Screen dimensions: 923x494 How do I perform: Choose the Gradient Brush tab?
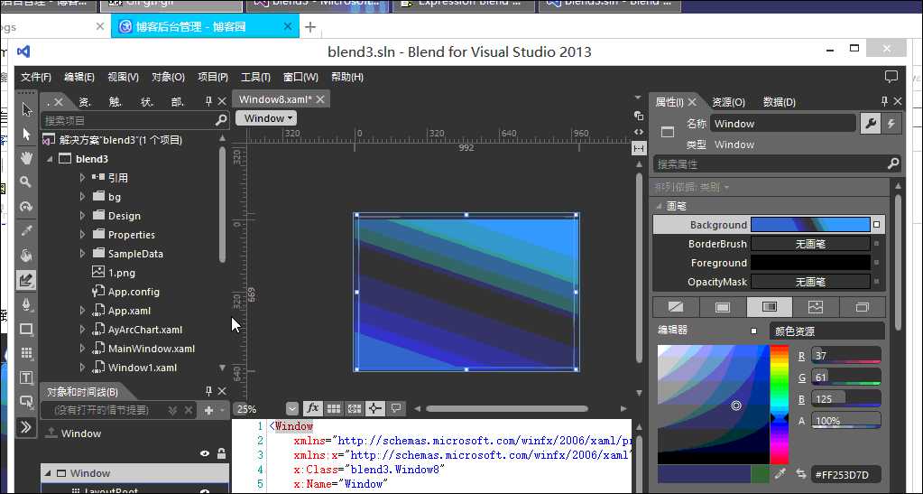pyautogui.click(x=770, y=307)
